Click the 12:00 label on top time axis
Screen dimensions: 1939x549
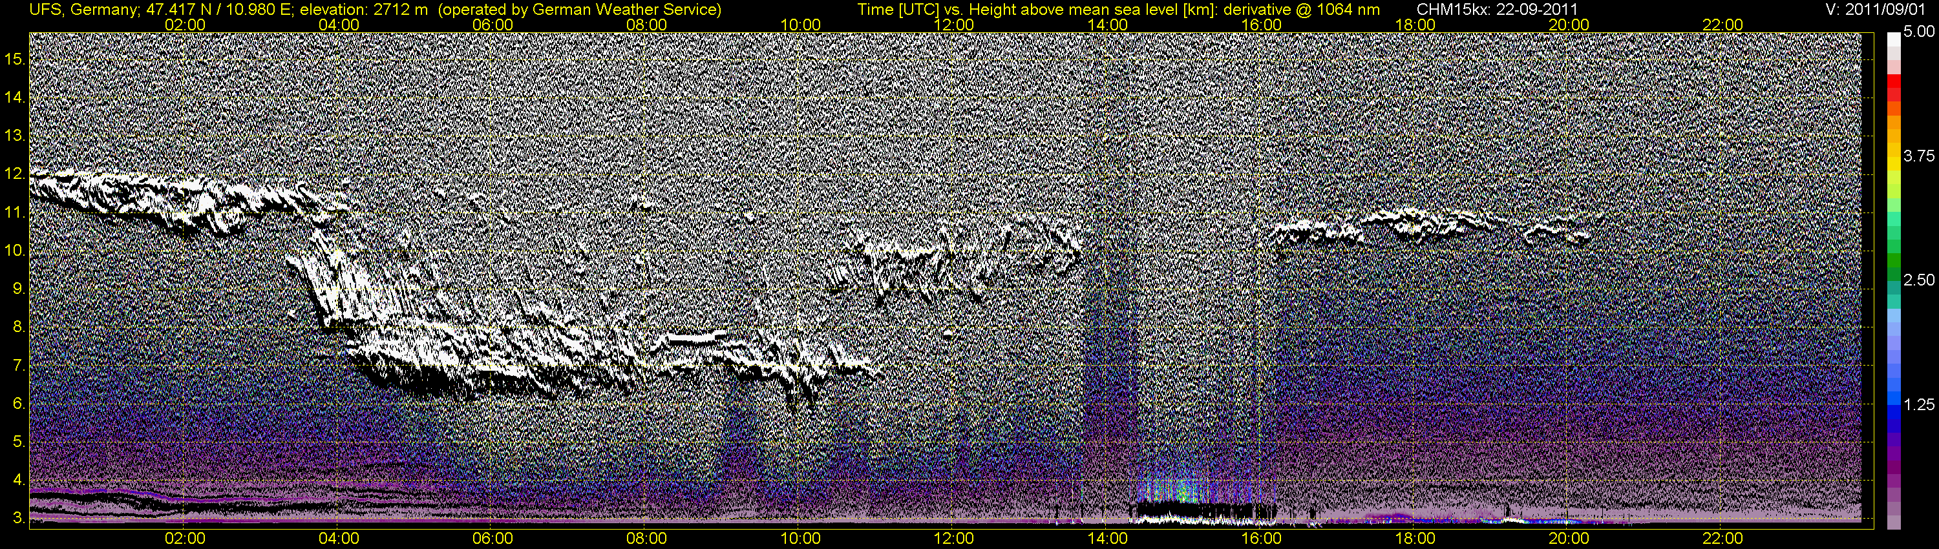(954, 25)
